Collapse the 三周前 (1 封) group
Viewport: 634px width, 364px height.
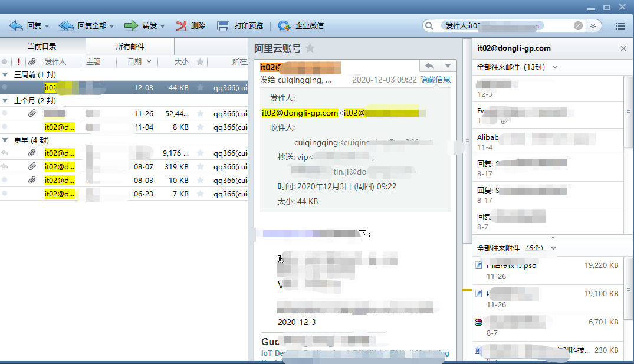click(x=5, y=75)
